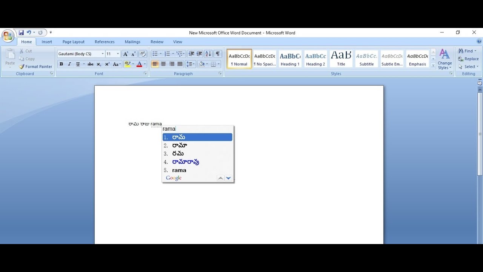Open the font name dropdown
483x272 pixels.
point(102,54)
